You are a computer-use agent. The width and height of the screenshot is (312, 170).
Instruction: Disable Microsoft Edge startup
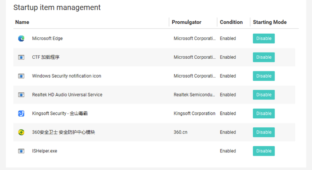point(264,39)
